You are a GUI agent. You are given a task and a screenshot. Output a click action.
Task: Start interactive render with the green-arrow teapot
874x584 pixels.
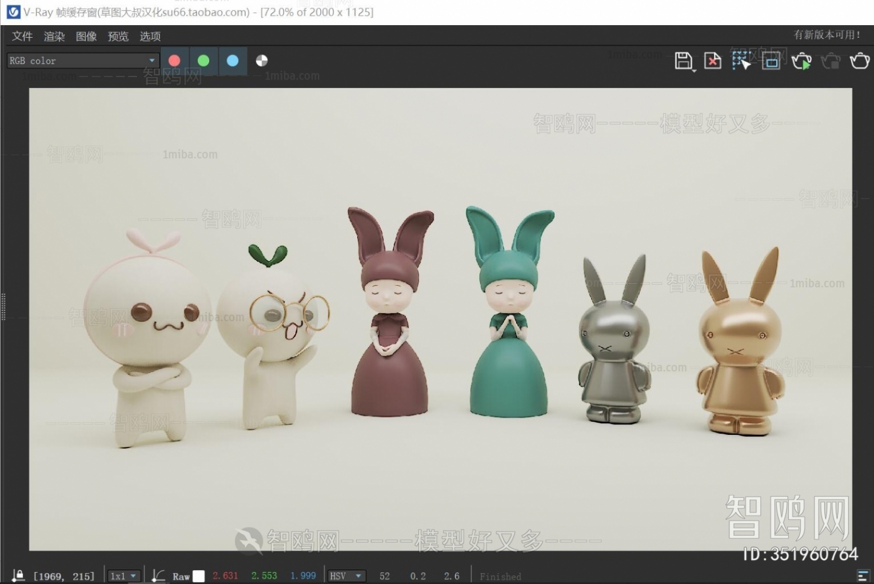coord(801,61)
